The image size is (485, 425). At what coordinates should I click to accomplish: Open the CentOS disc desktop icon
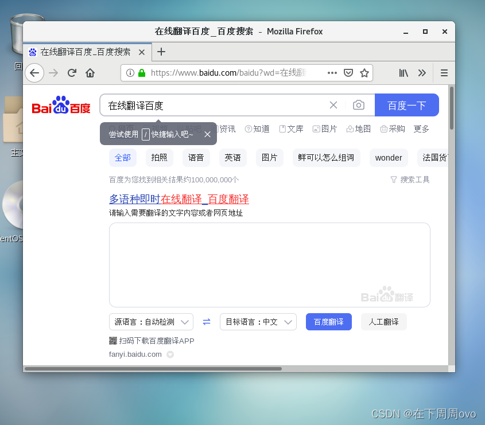coord(13,205)
